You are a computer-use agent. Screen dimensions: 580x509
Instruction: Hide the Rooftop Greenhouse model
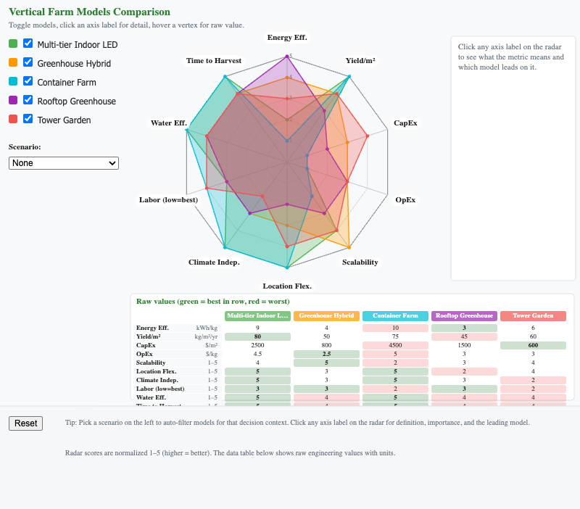point(28,100)
